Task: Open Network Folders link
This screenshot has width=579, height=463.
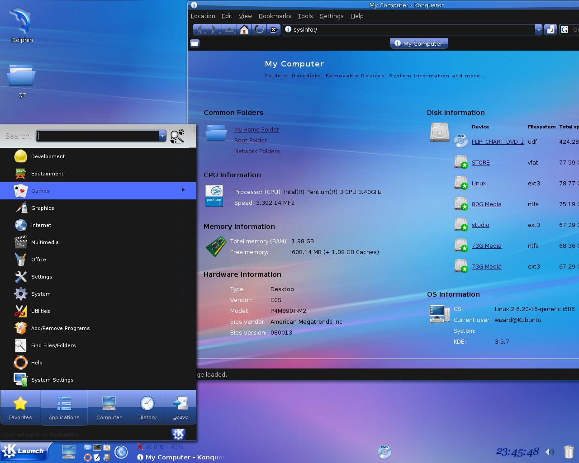Action: point(257,151)
